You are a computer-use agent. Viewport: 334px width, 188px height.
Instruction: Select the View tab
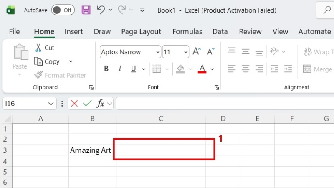[x=280, y=32]
